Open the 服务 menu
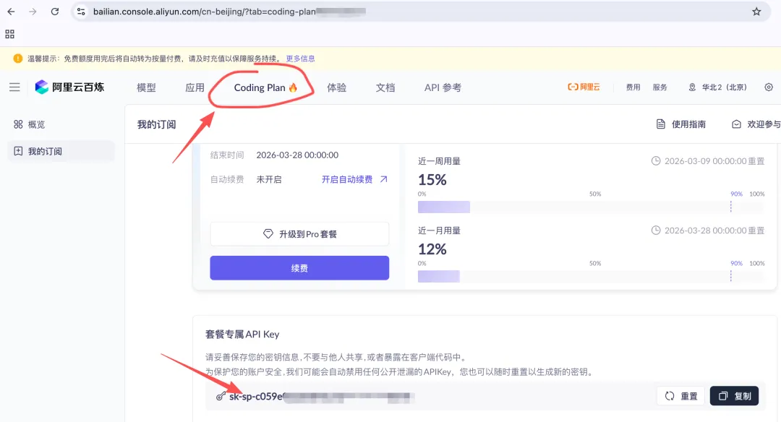 (x=660, y=87)
